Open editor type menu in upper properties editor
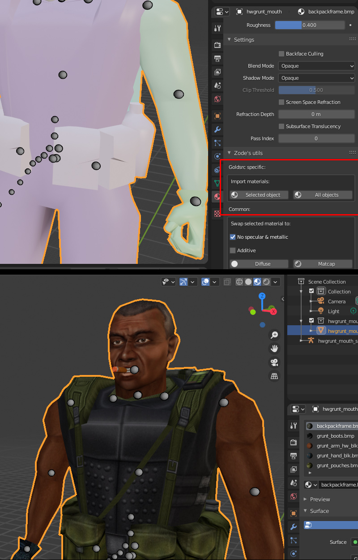This screenshot has height=560, width=358. [x=222, y=12]
